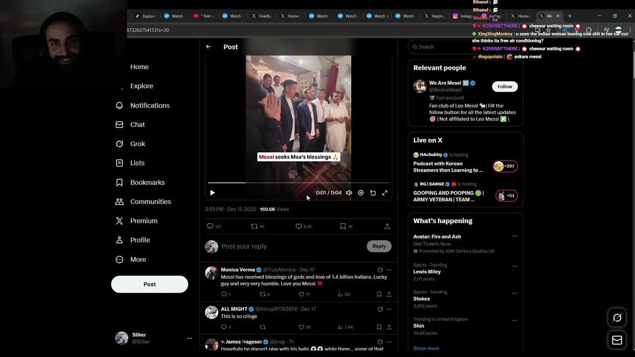Open more options for Avatar: Fire and Ash

click(514, 237)
